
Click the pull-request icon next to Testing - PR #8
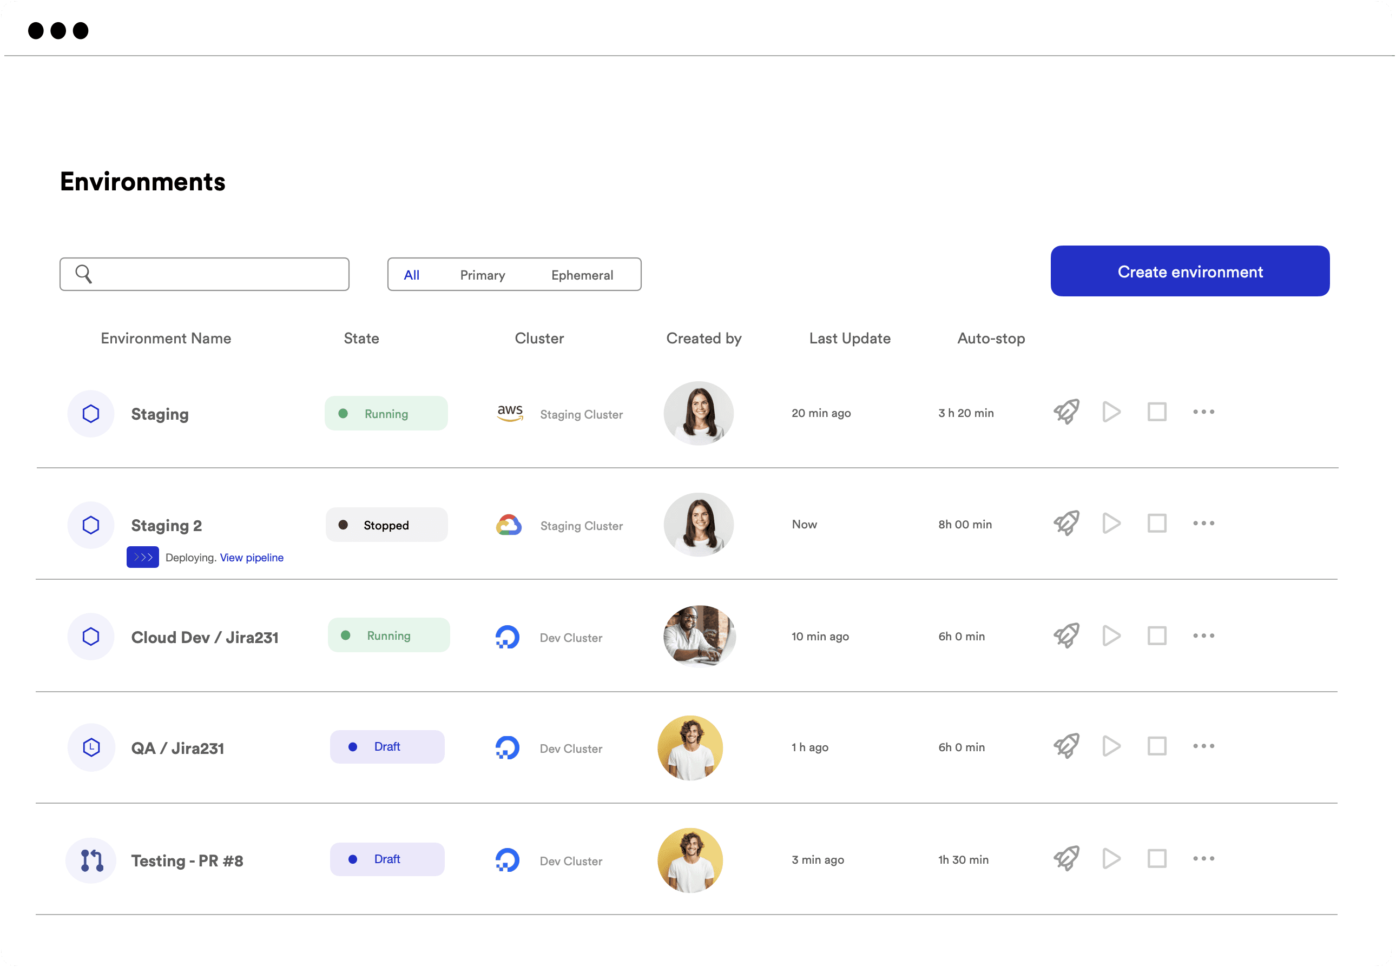click(x=91, y=860)
